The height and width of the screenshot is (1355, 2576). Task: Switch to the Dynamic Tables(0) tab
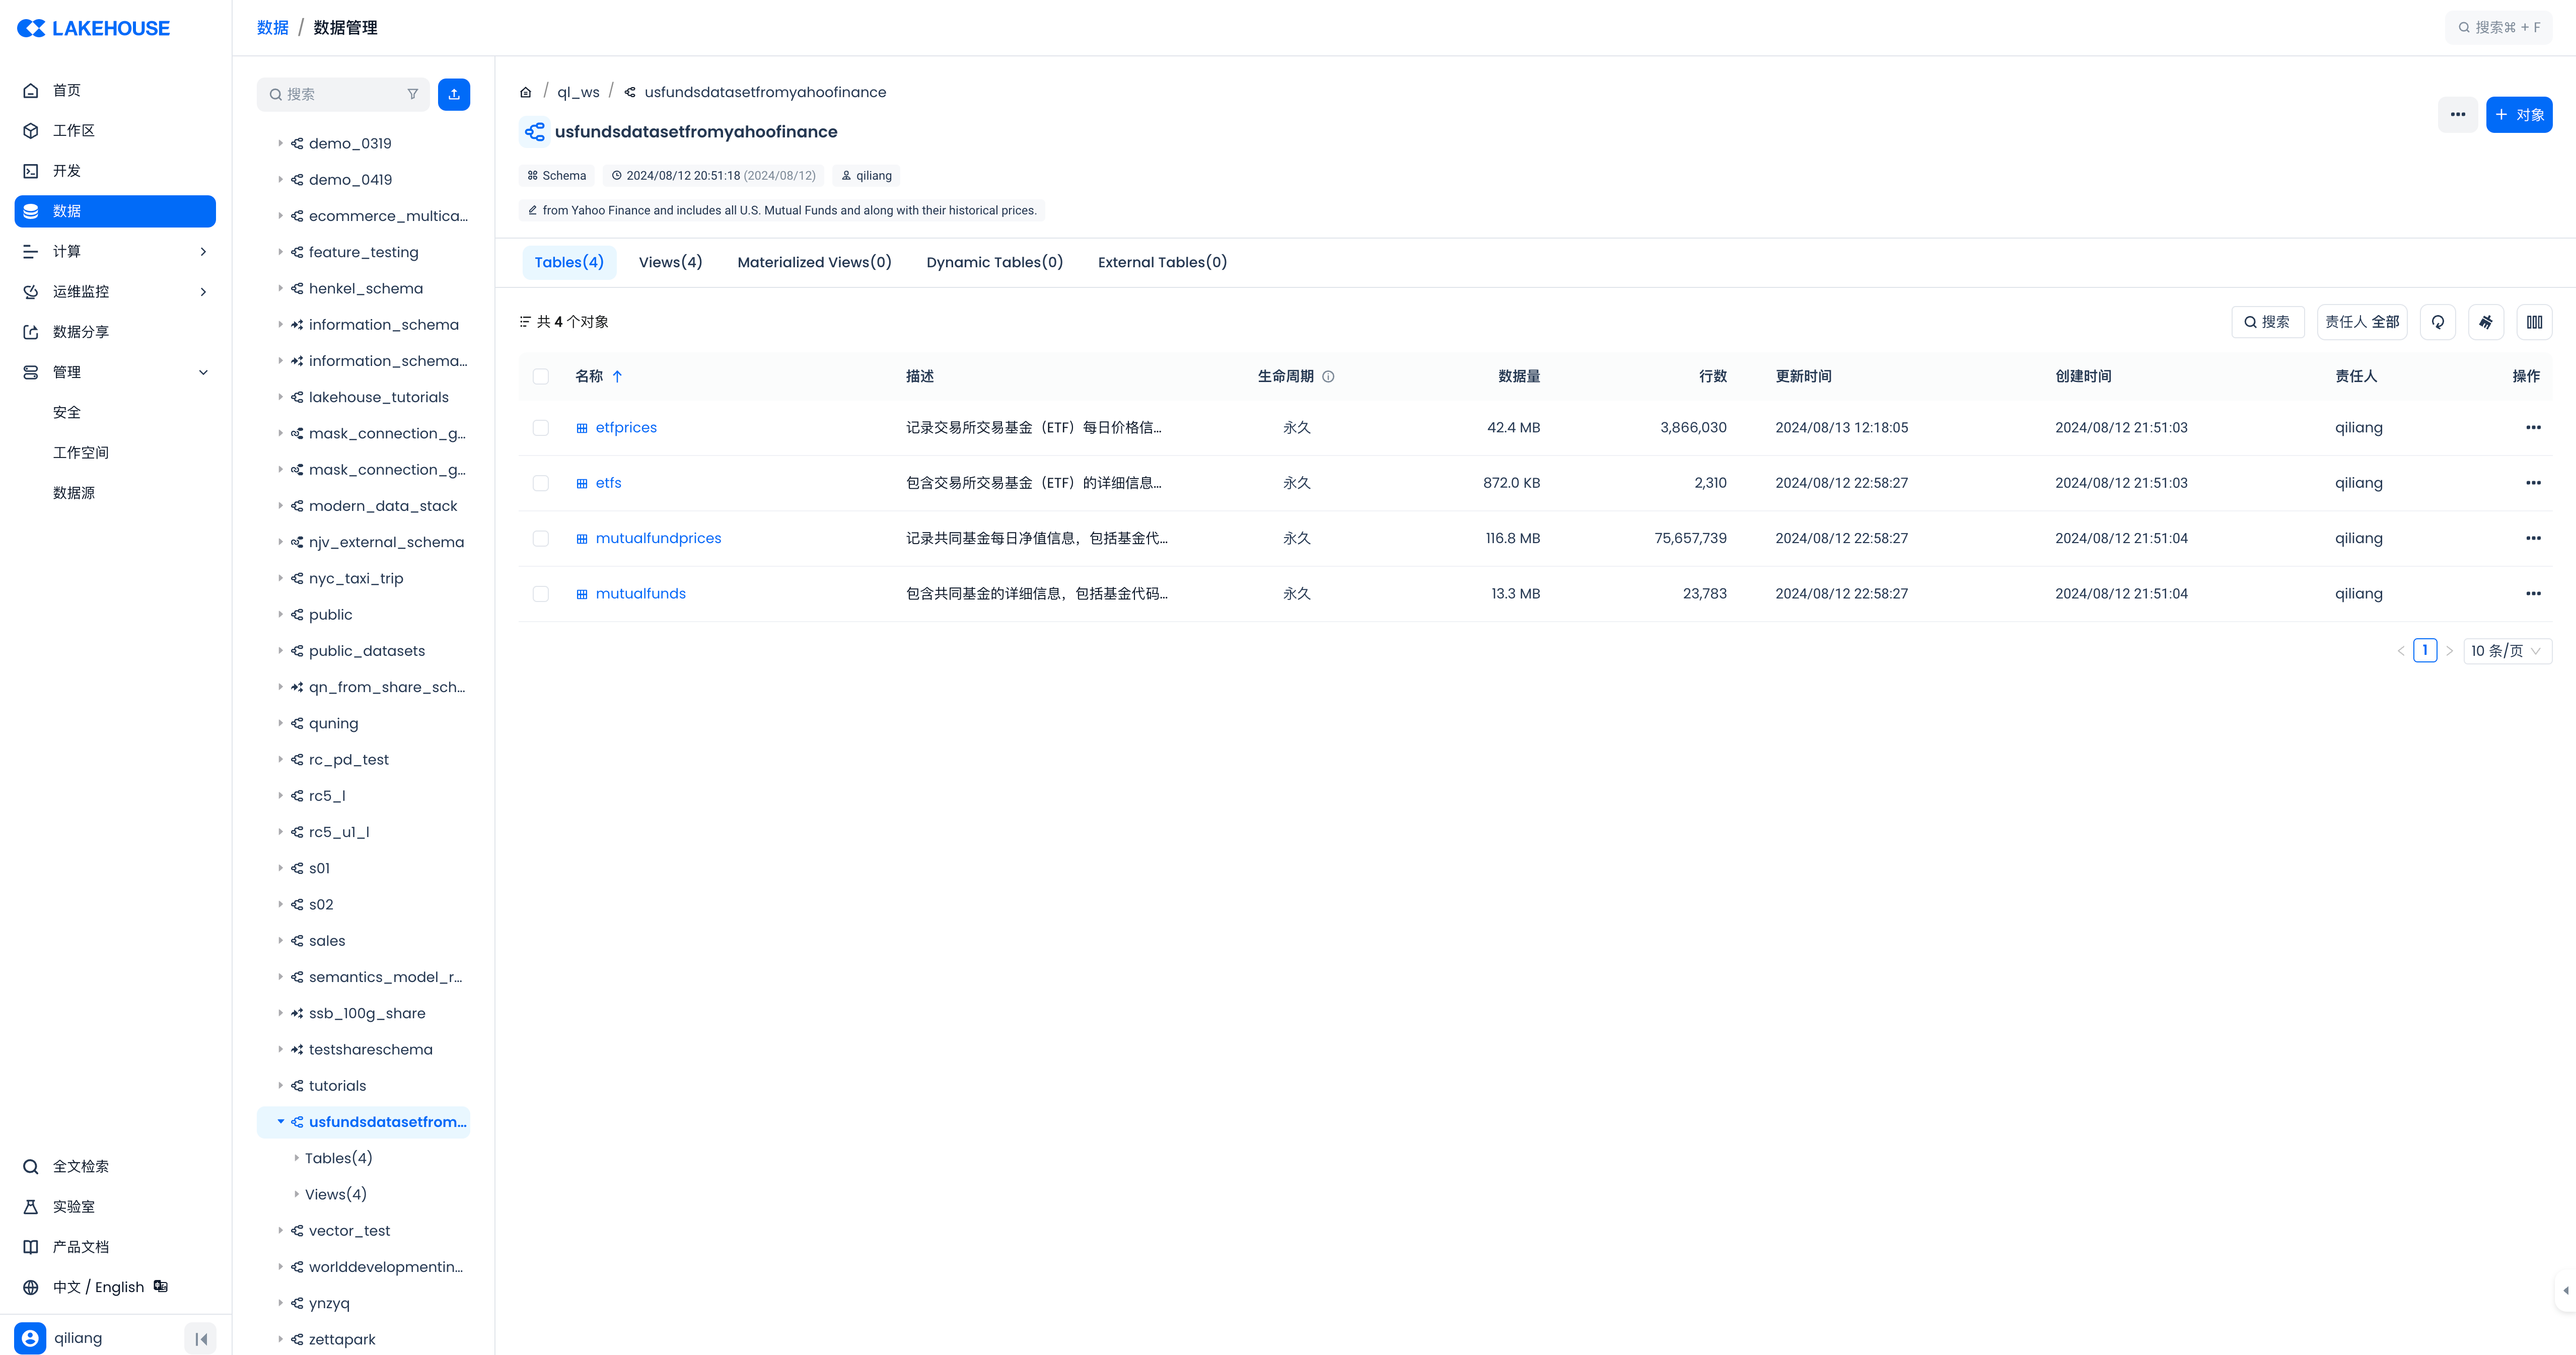point(994,262)
